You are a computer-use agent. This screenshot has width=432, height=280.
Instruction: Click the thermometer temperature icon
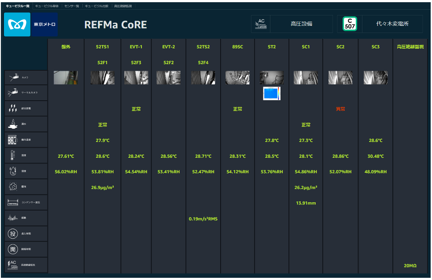13,155
